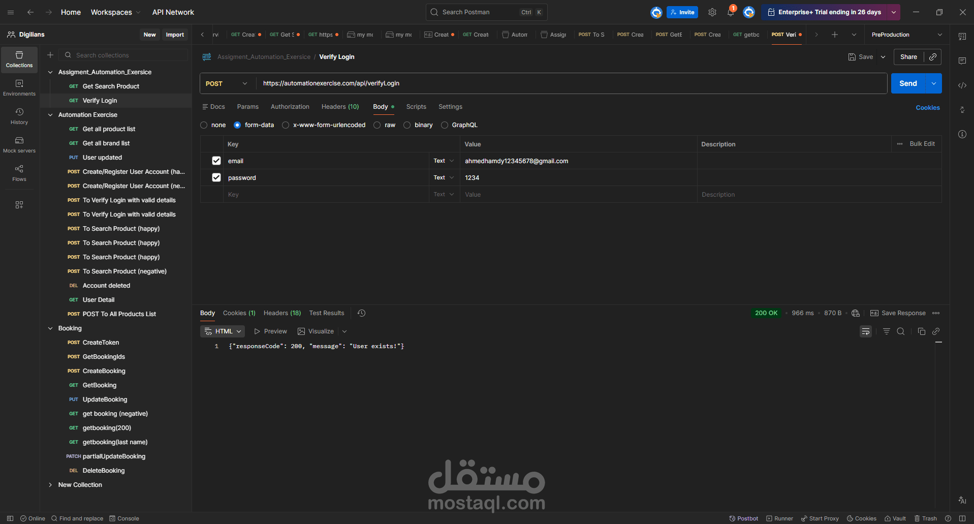Open the code snippet panel icon
Screen dimensions: 974x524
(x=962, y=85)
